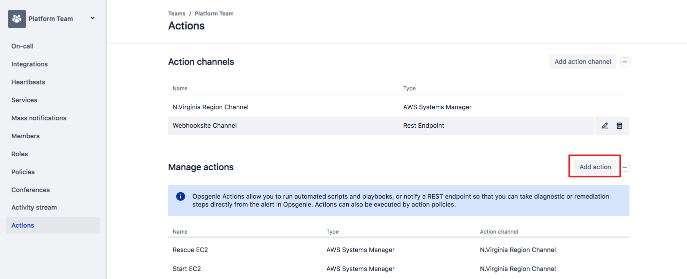
Task: Collapse the Action channels section
Action: coord(625,62)
